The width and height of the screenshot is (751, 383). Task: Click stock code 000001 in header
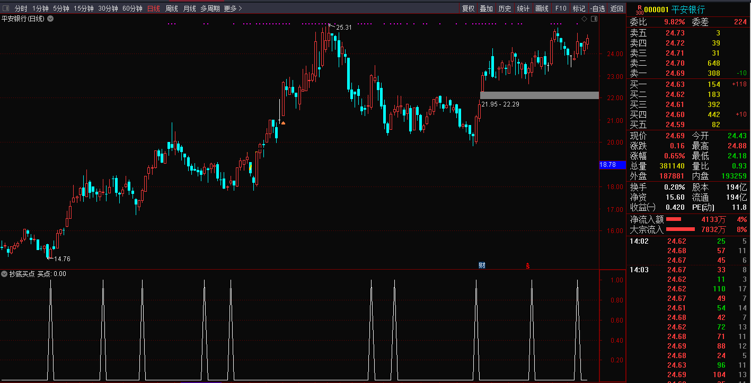(656, 10)
